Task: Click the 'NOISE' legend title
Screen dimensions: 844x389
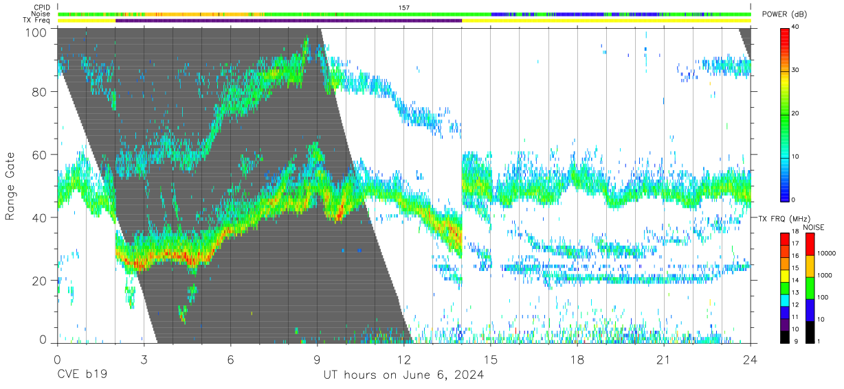Action: tap(814, 227)
